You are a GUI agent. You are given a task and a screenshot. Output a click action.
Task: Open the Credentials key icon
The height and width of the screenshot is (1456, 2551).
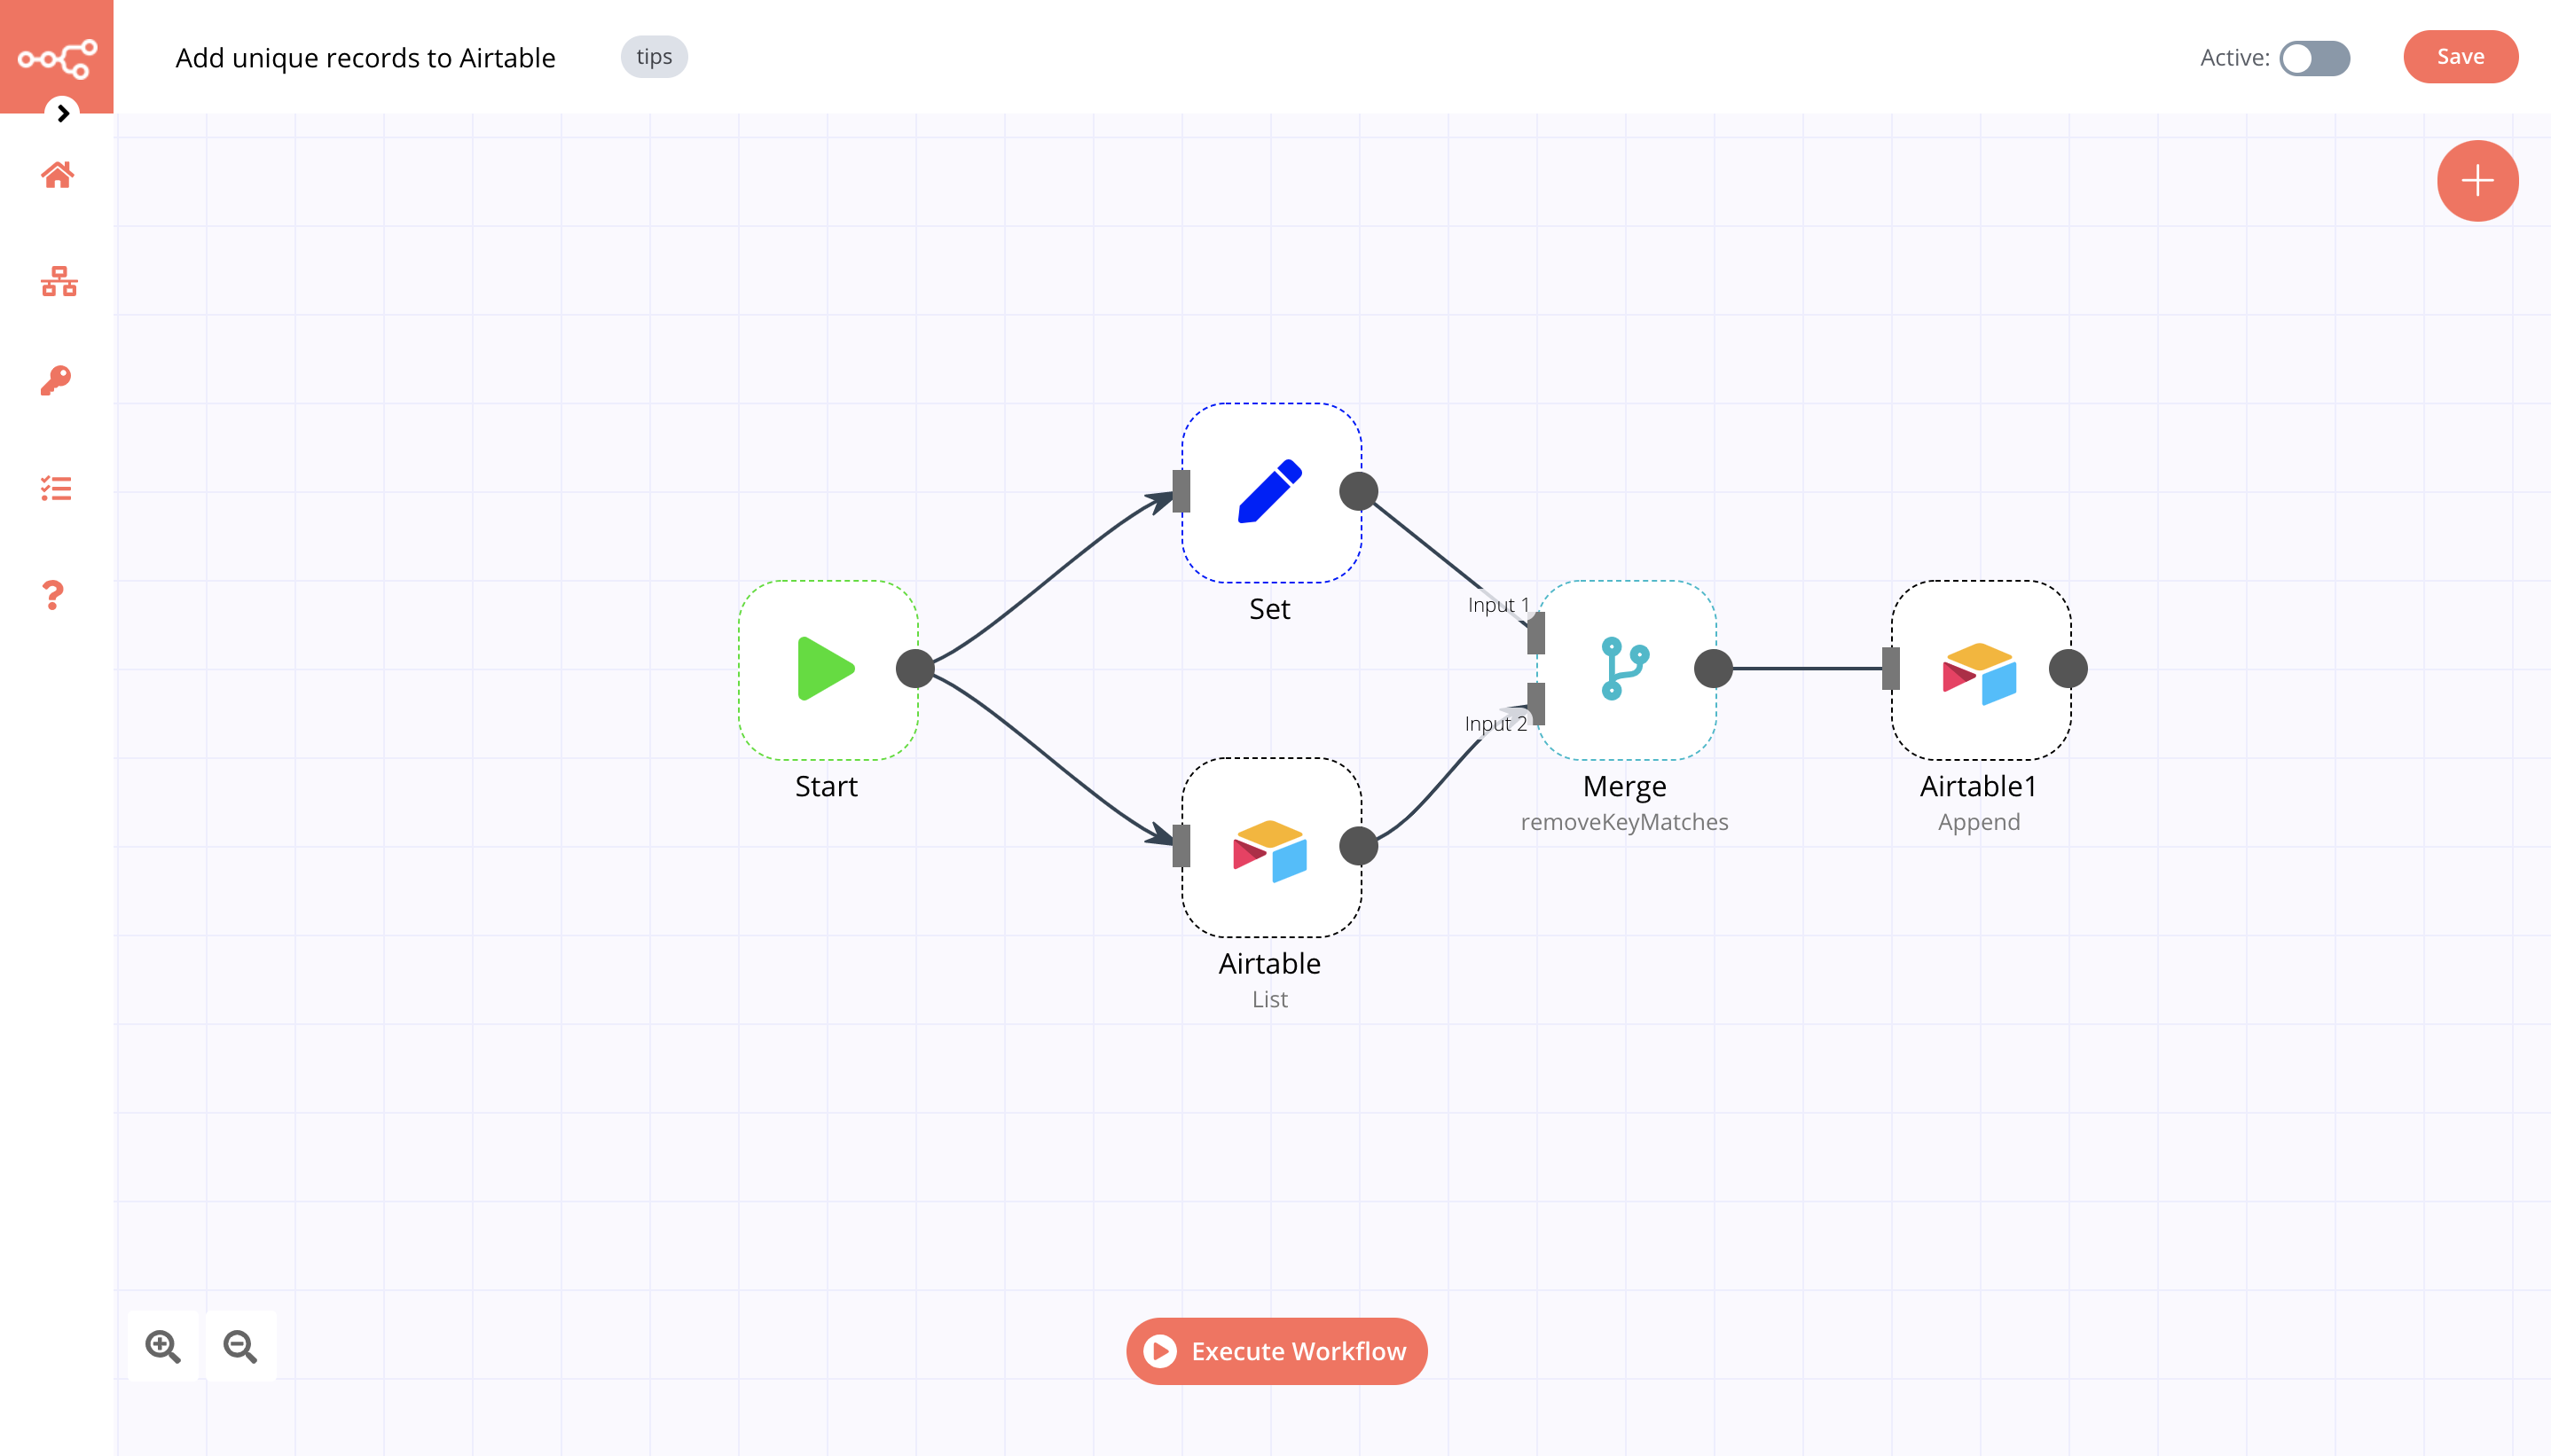[x=56, y=380]
